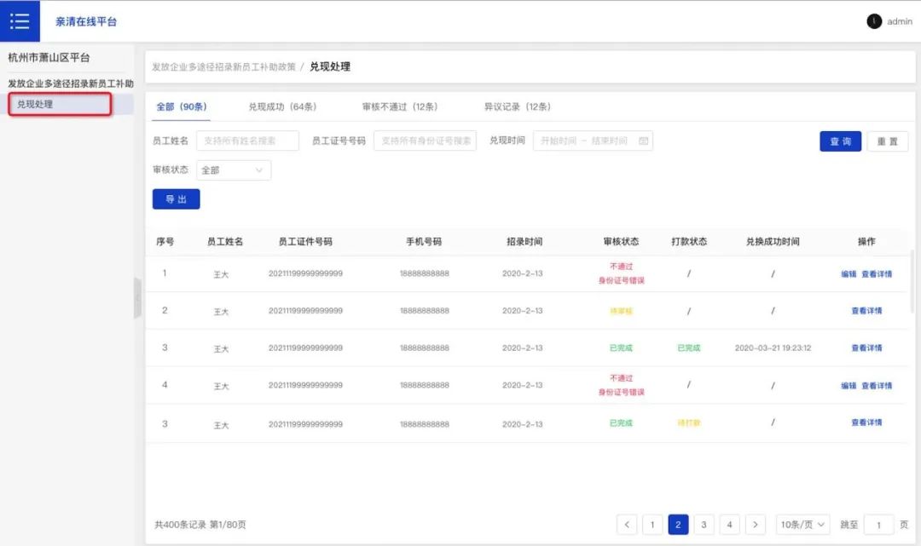Collapse the sidebar using splitter handle
The width and height of the screenshot is (921, 546).
coord(137,297)
